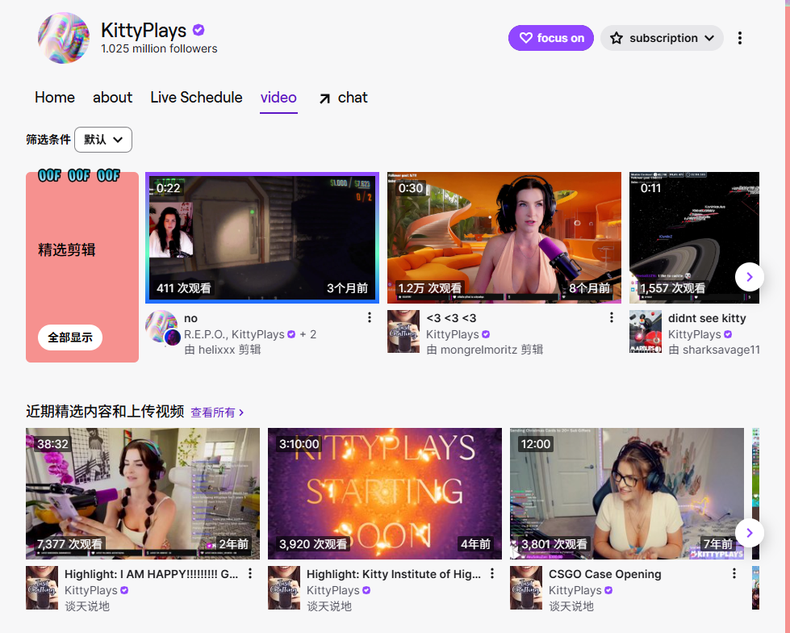The image size is (790, 633).
Task: Click clipper name sharksavage11
Action: pos(721,350)
